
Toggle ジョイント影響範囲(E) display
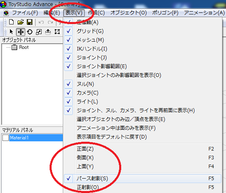click(142, 66)
